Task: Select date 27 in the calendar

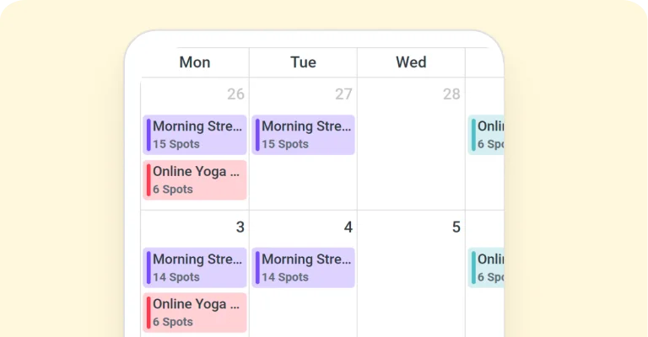Action: (x=344, y=94)
